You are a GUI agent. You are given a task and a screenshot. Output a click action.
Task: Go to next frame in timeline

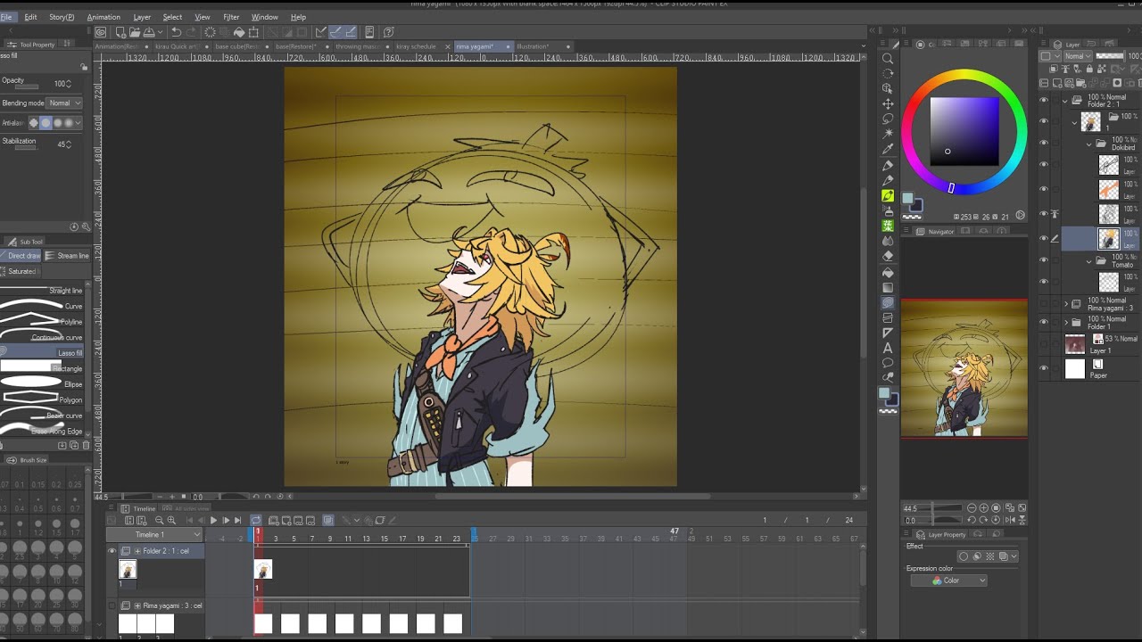coord(226,521)
